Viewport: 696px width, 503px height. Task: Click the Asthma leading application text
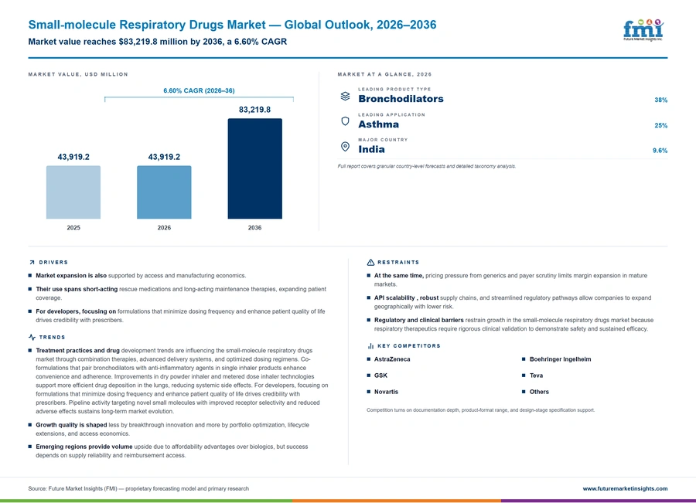[x=379, y=124]
